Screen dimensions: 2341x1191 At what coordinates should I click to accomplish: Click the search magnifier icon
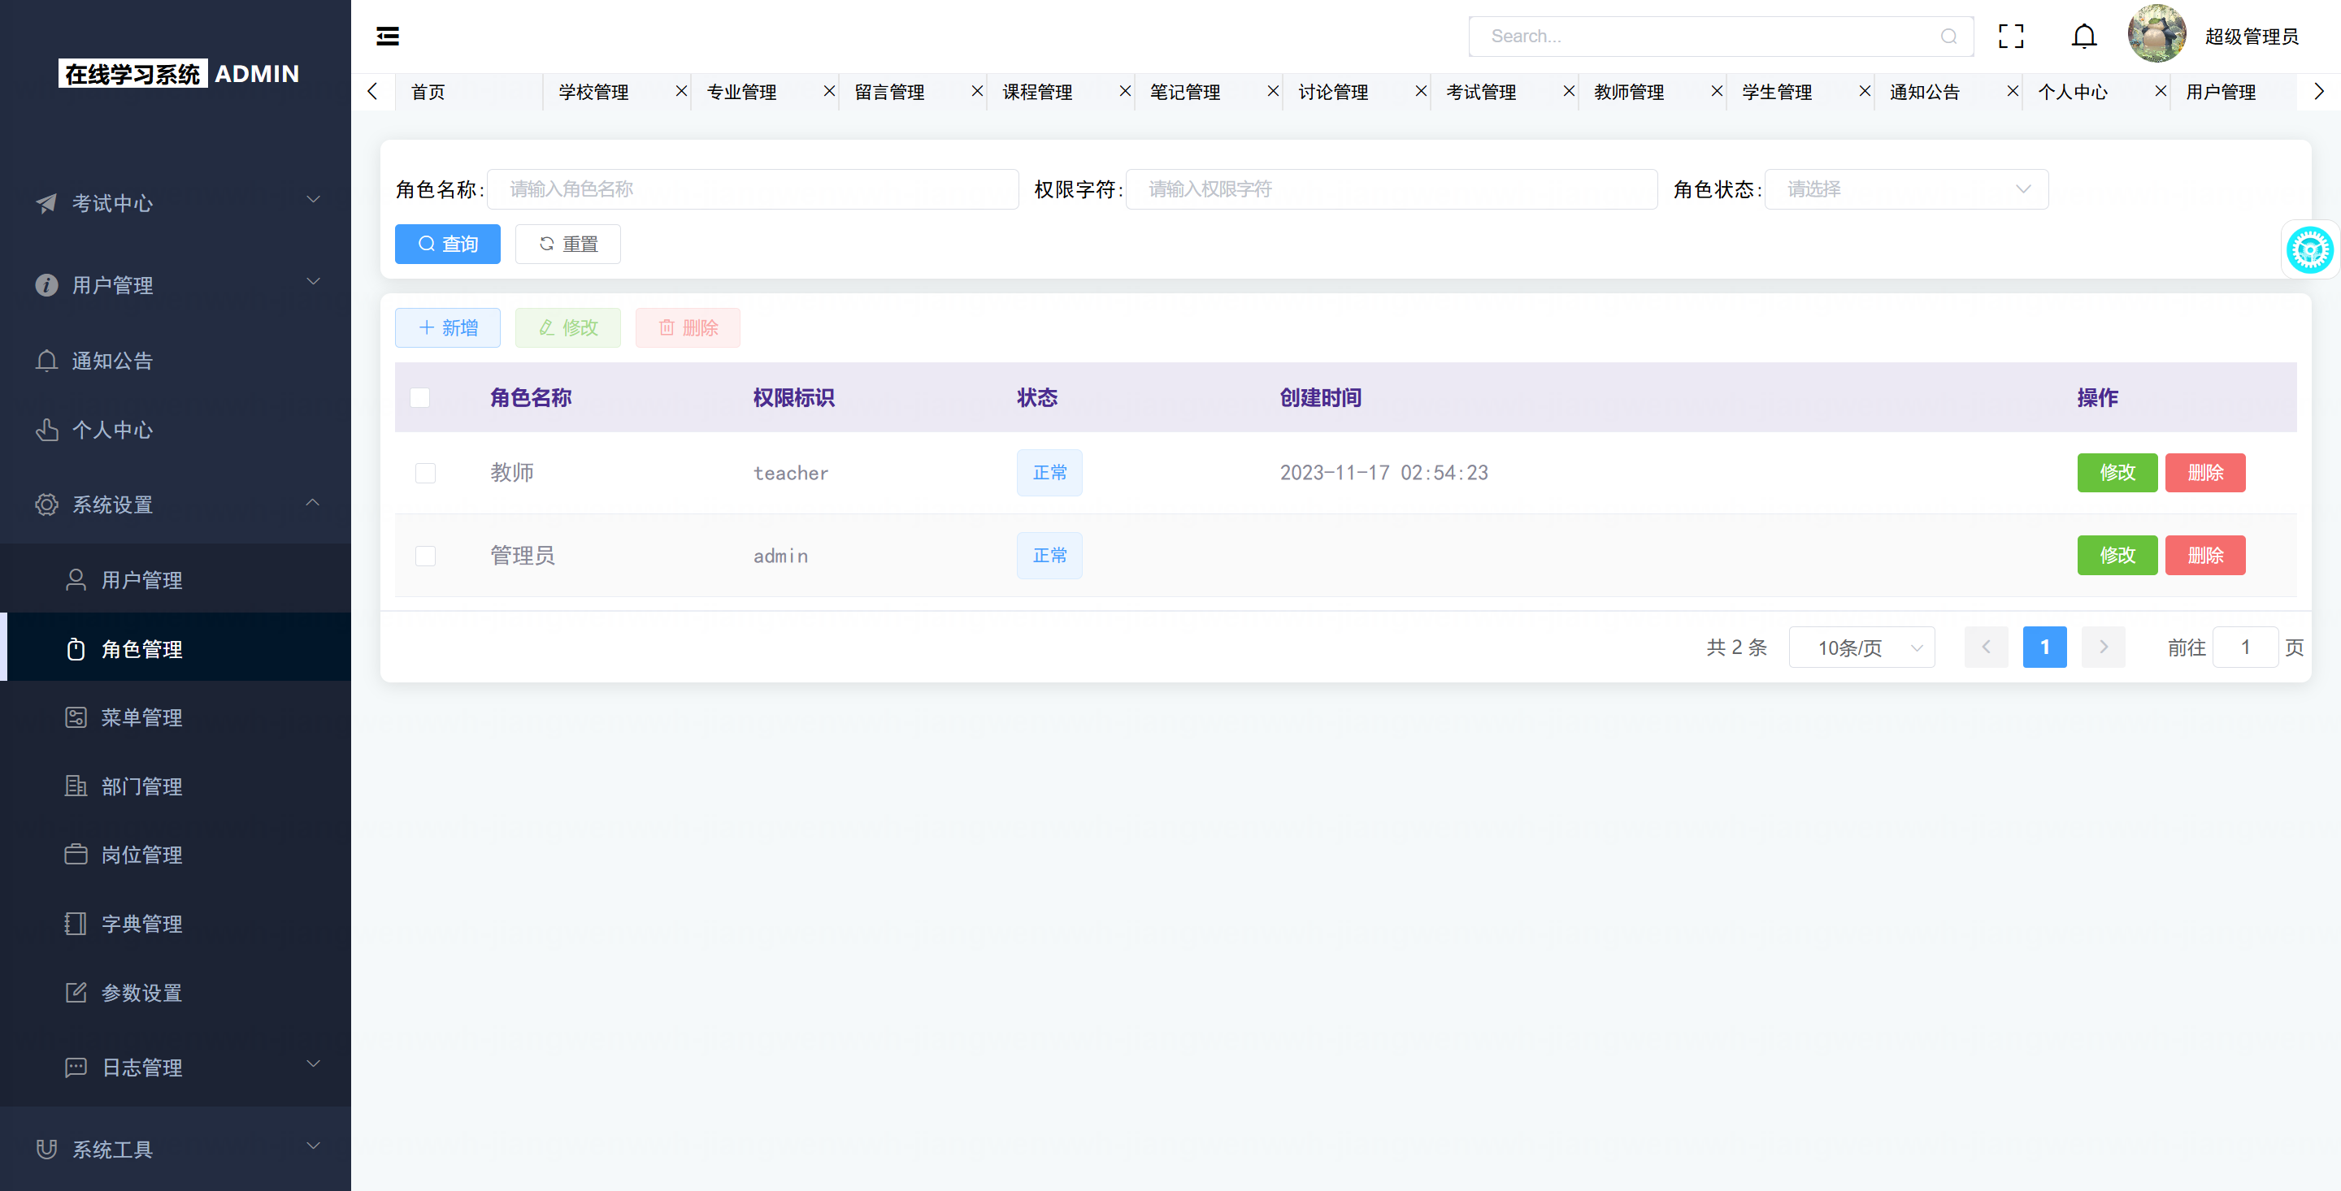1948,37
